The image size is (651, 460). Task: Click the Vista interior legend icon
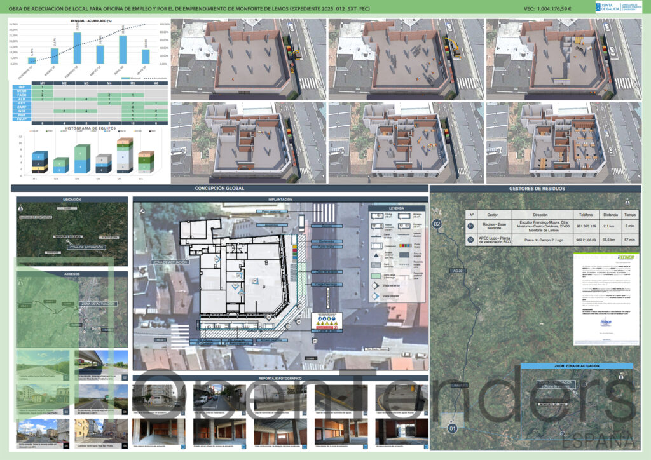click(375, 296)
